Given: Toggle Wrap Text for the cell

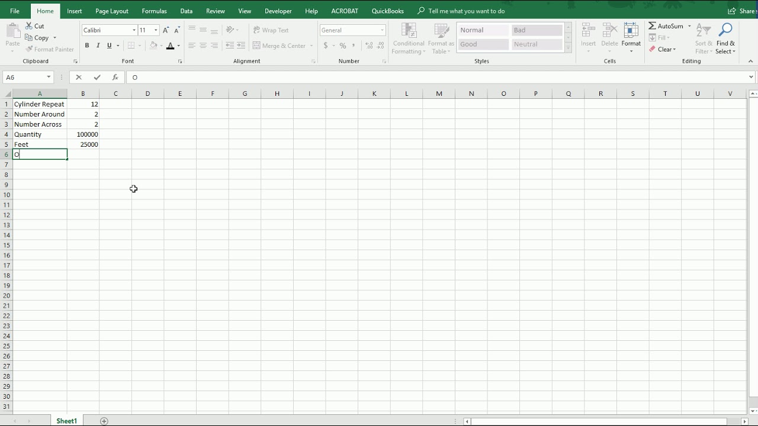Looking at the screenshot, I should [271, 30].
